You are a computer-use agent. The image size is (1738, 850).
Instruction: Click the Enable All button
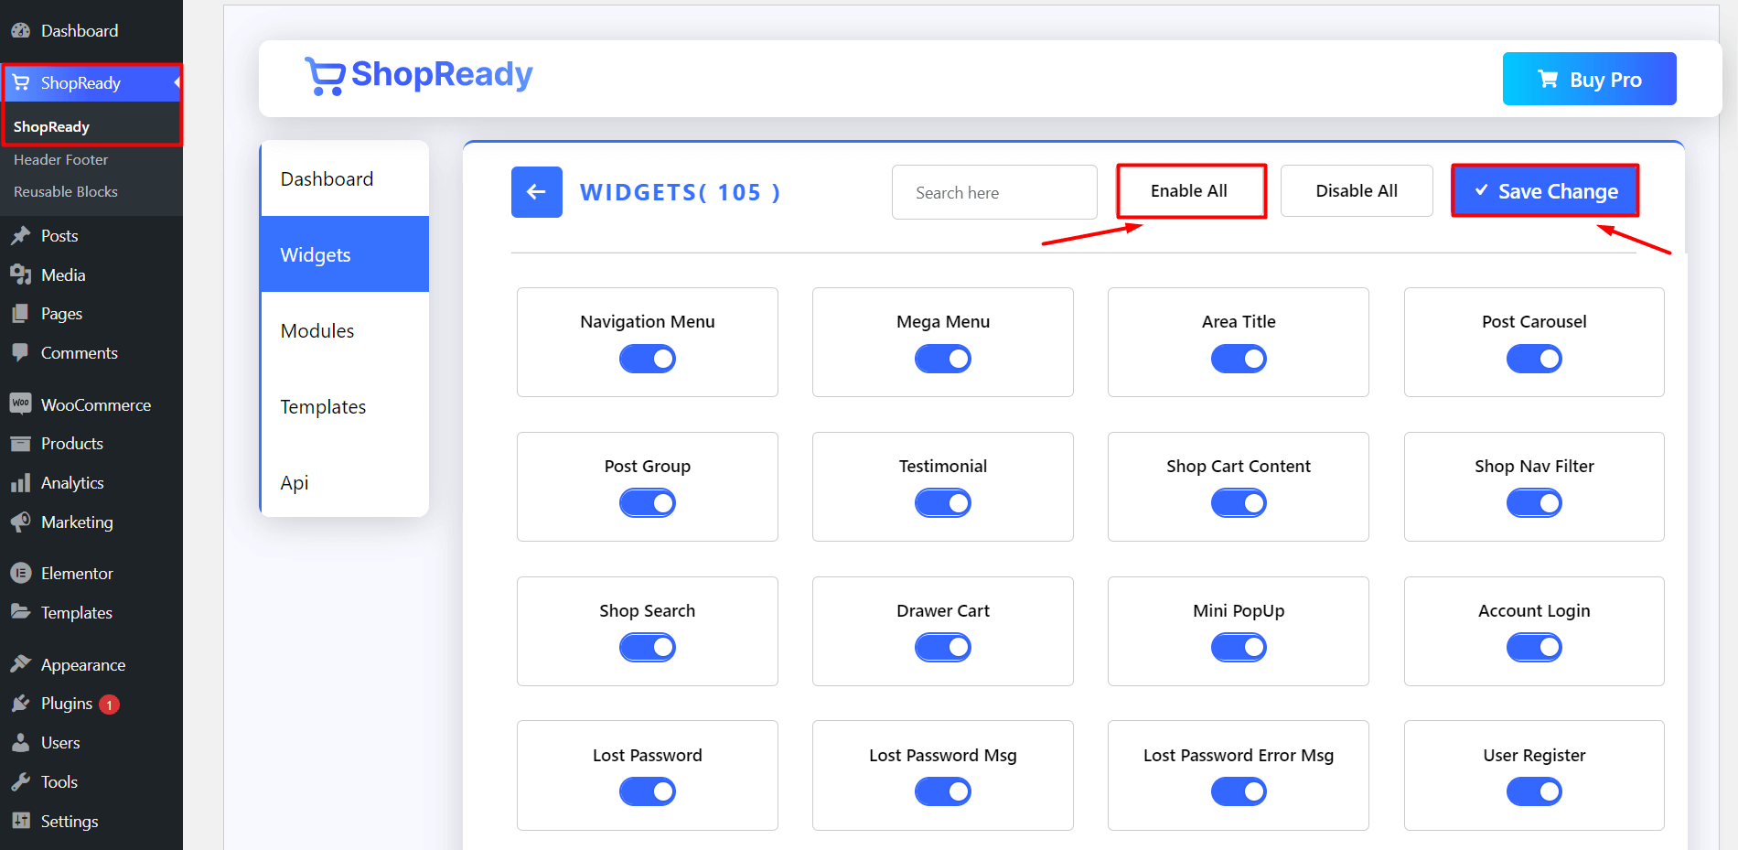(x=1191, y=191)
